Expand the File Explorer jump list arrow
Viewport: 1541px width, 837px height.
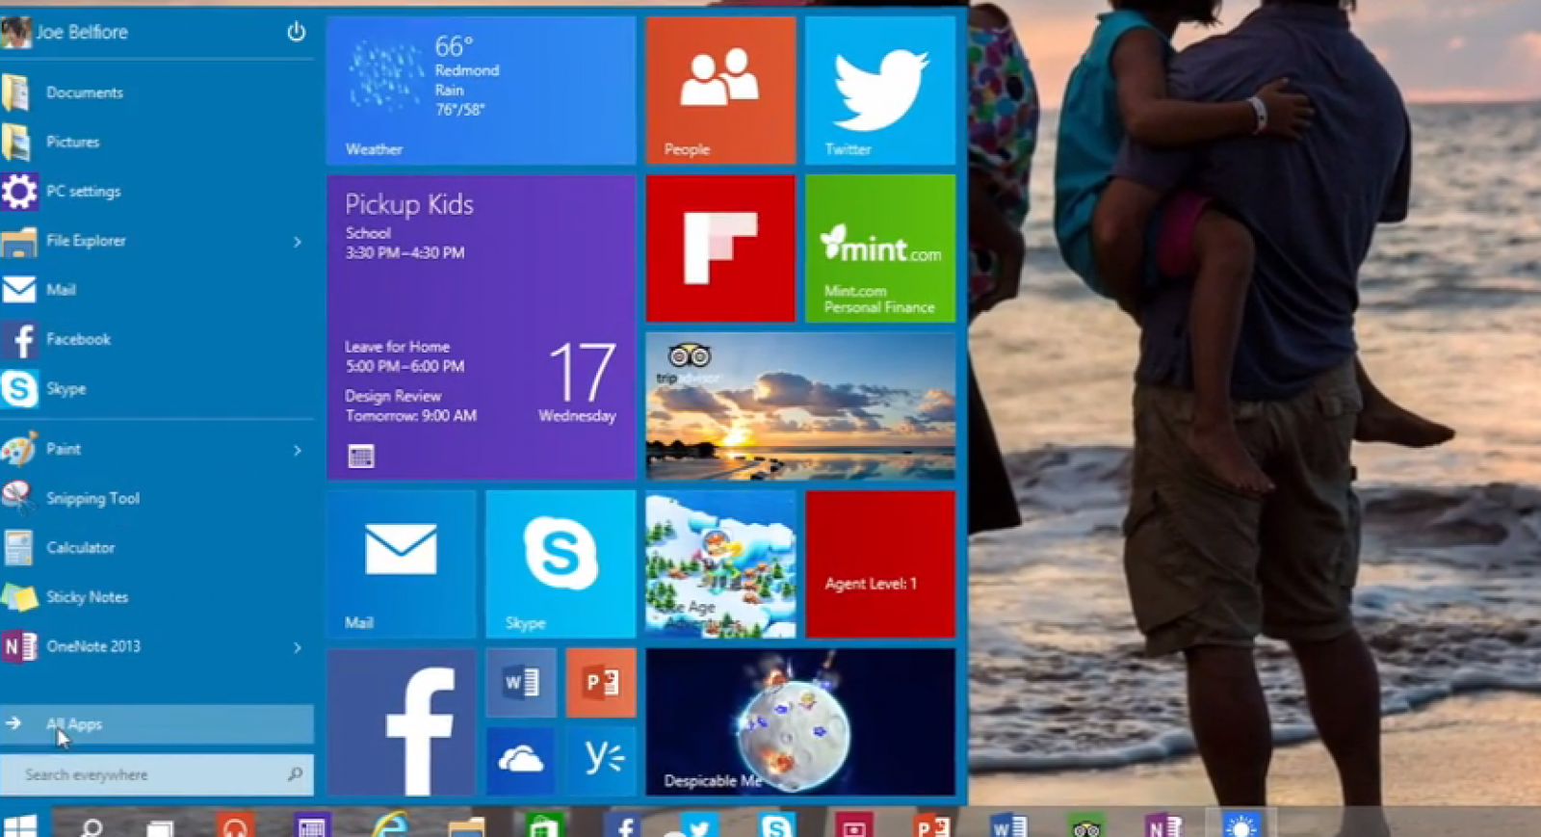[298, 242]
